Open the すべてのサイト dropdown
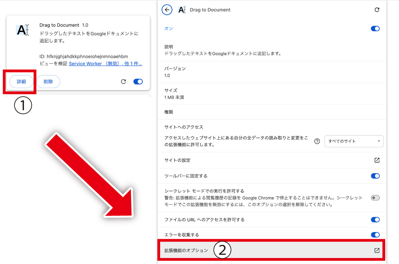 (354, 141)
